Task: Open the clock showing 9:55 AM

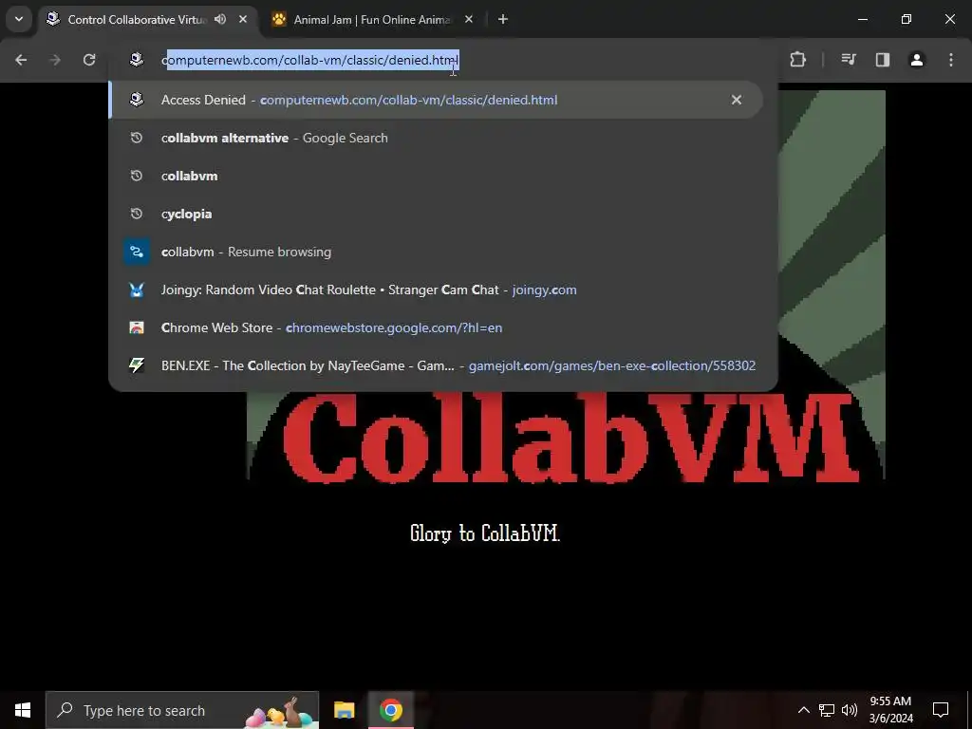Action: (890, 710)
